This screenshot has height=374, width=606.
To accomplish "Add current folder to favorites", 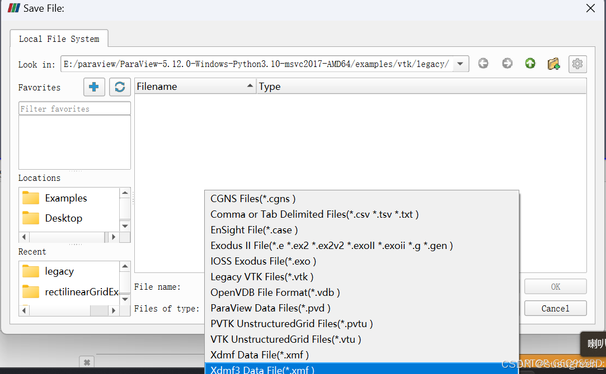I will (x=94, y=87).
